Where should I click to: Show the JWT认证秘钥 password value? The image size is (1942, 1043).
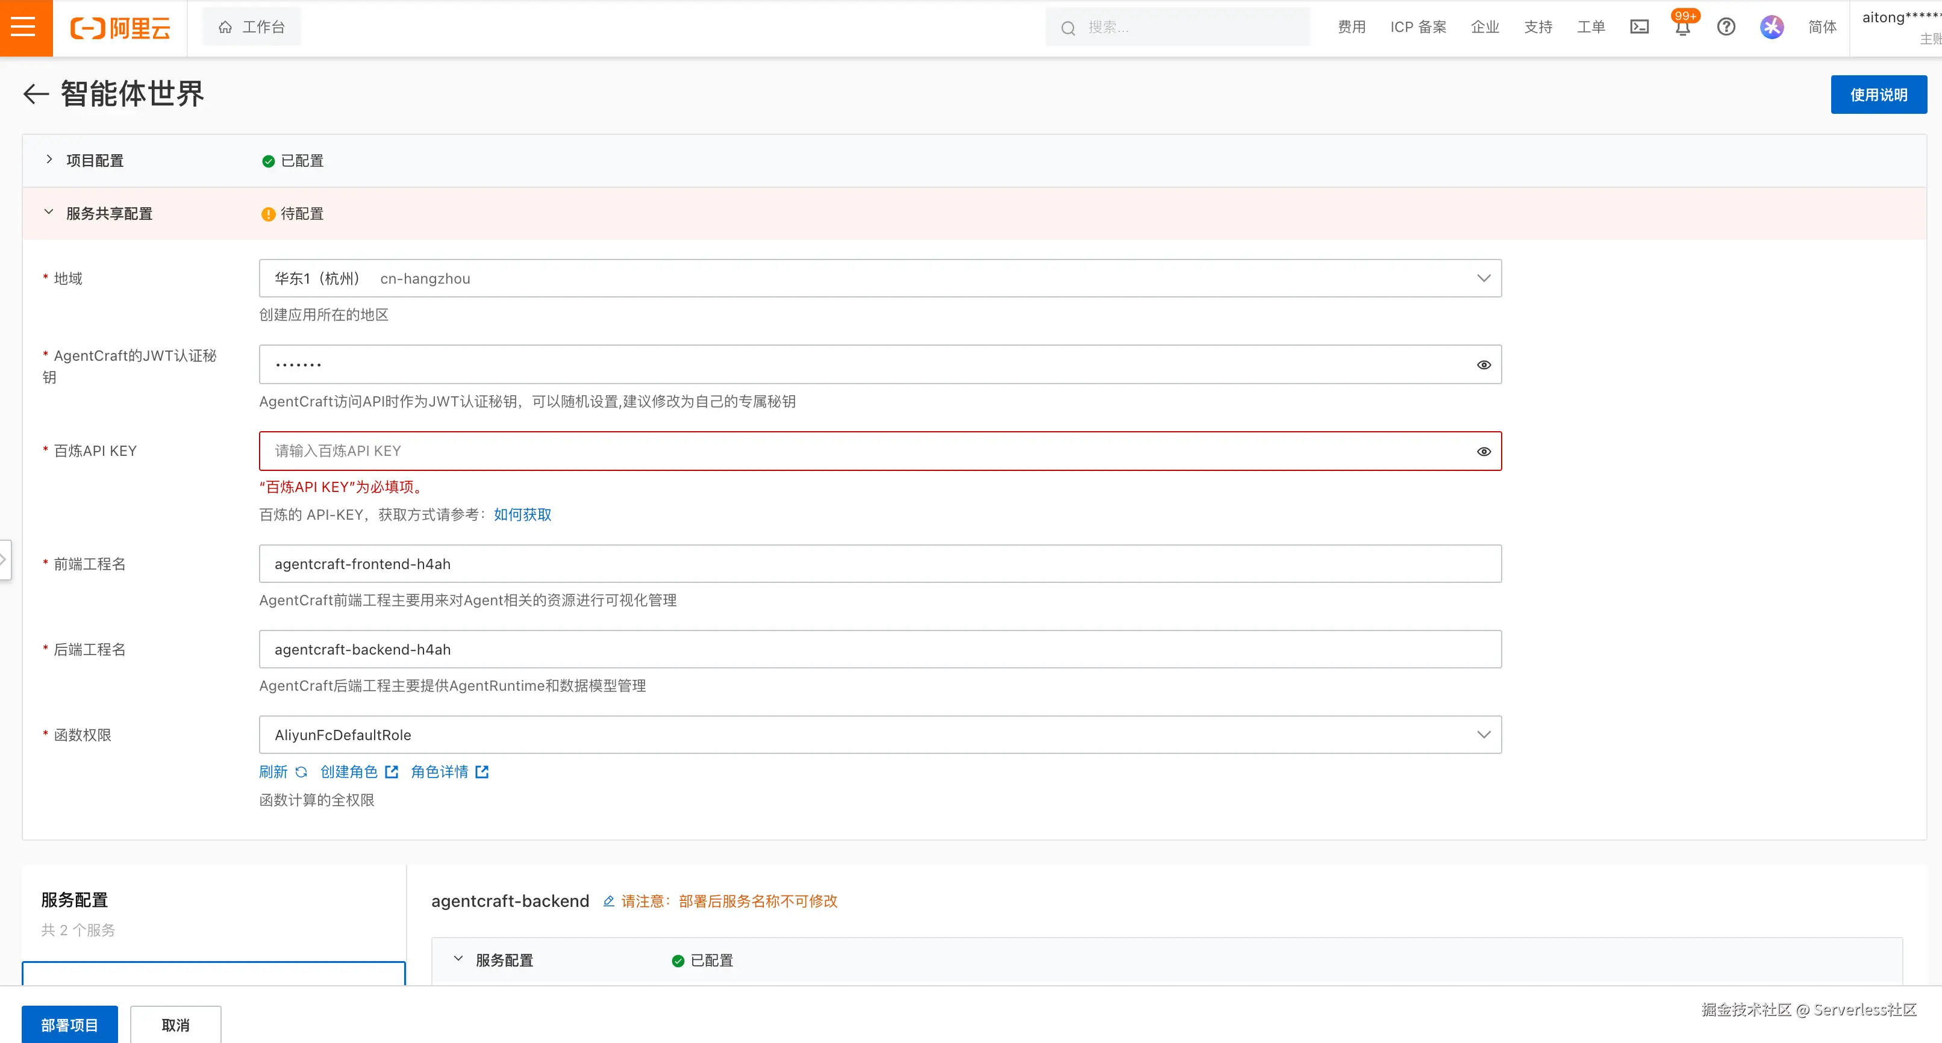point(1483,365)
